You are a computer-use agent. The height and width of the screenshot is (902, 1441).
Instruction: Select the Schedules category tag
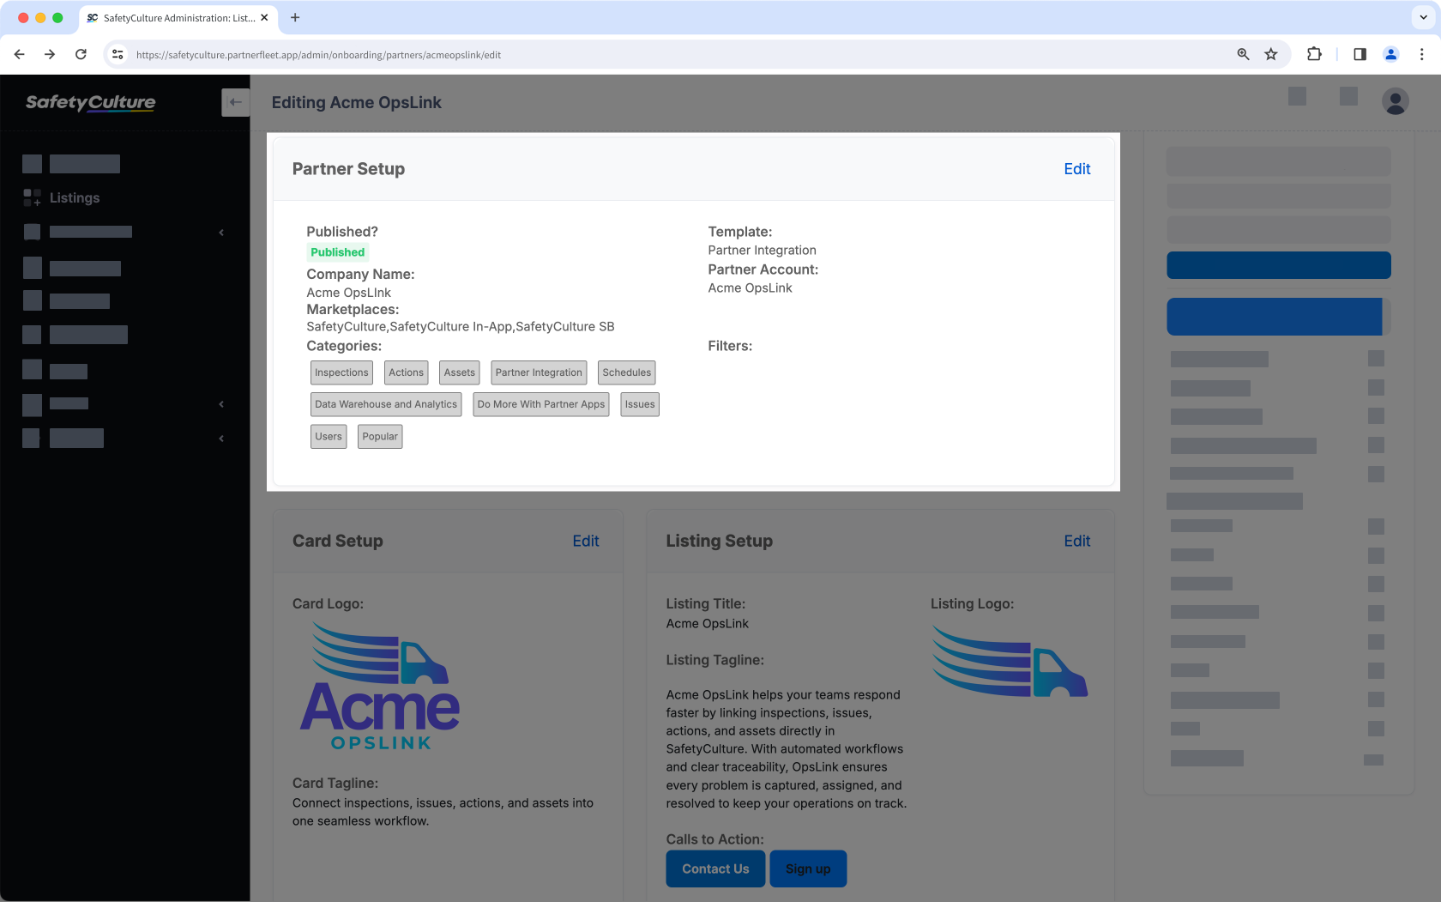(627, 372)
